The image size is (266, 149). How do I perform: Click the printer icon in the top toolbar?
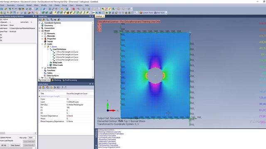coord(30,9)
